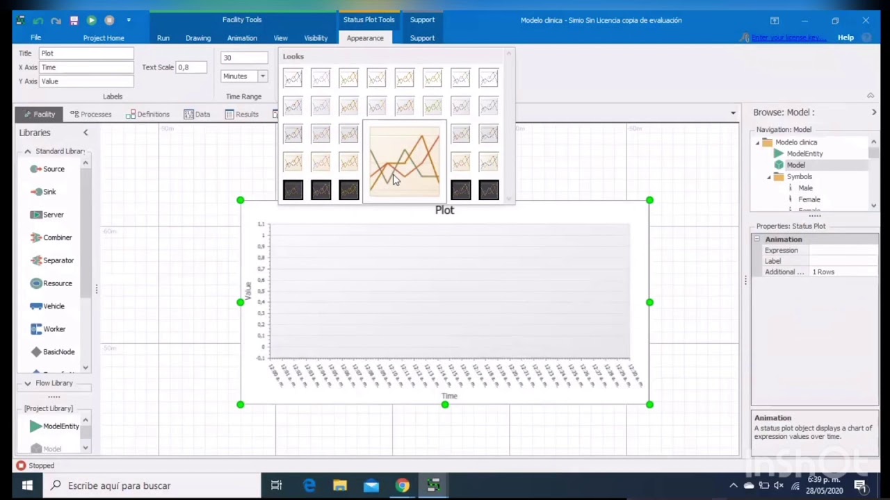Open the Windows Start menu
Viewport: 890px width, 500px height.
[27, 485]
